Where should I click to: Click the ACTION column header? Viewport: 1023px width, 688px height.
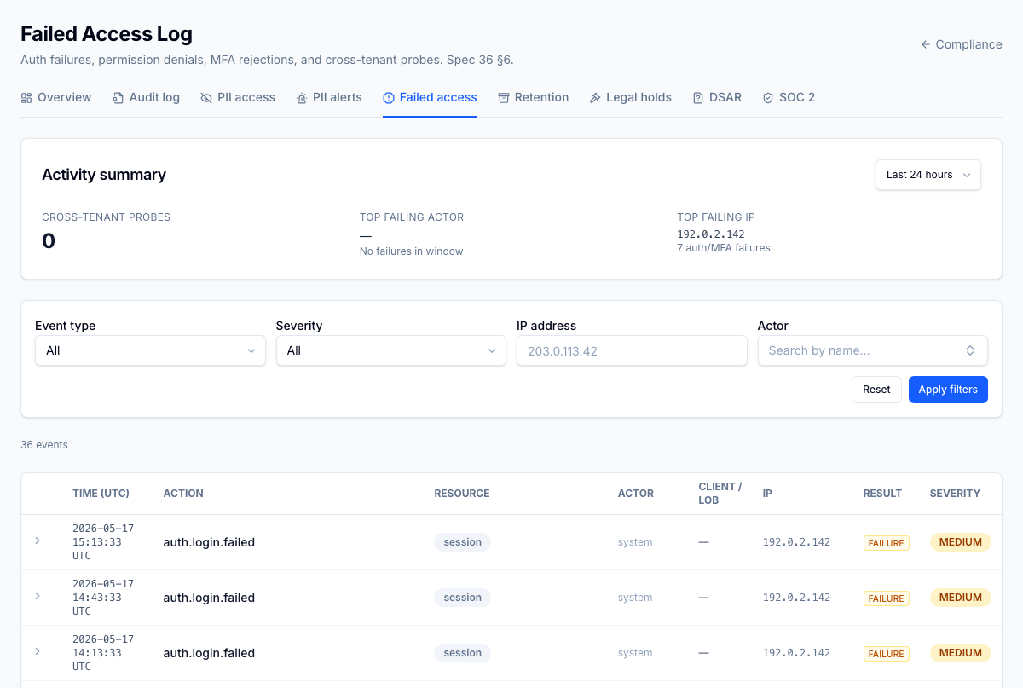click(x=183, y=494)
